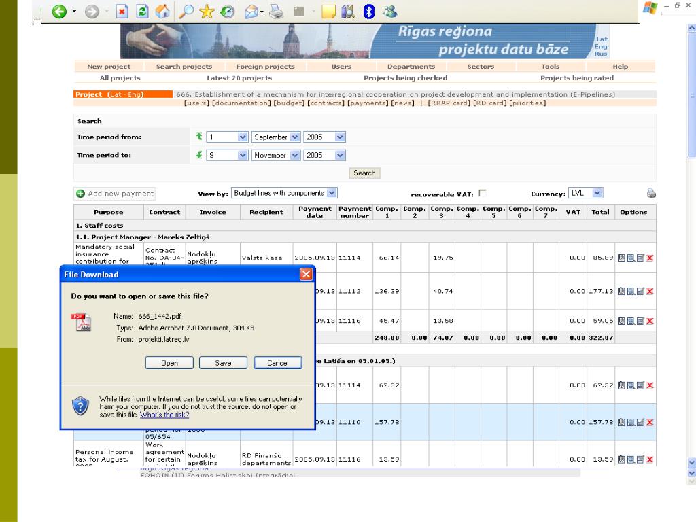Select the Users menu item
The width and height of the screenshot is (696, 522).
pos(341,66)
